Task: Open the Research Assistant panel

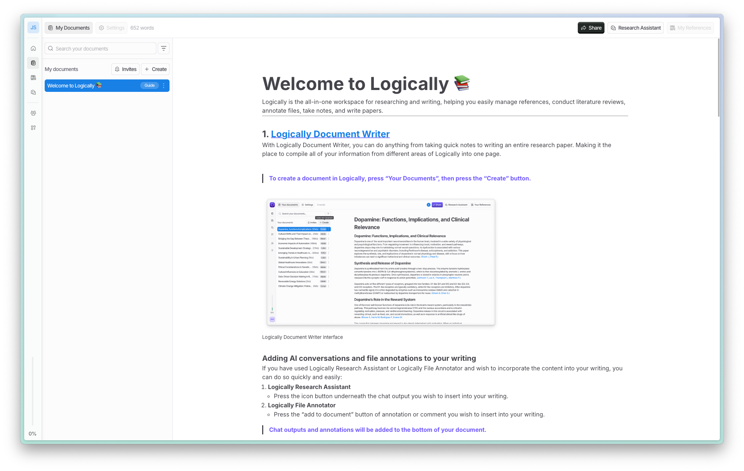Action: pos(635,28)
